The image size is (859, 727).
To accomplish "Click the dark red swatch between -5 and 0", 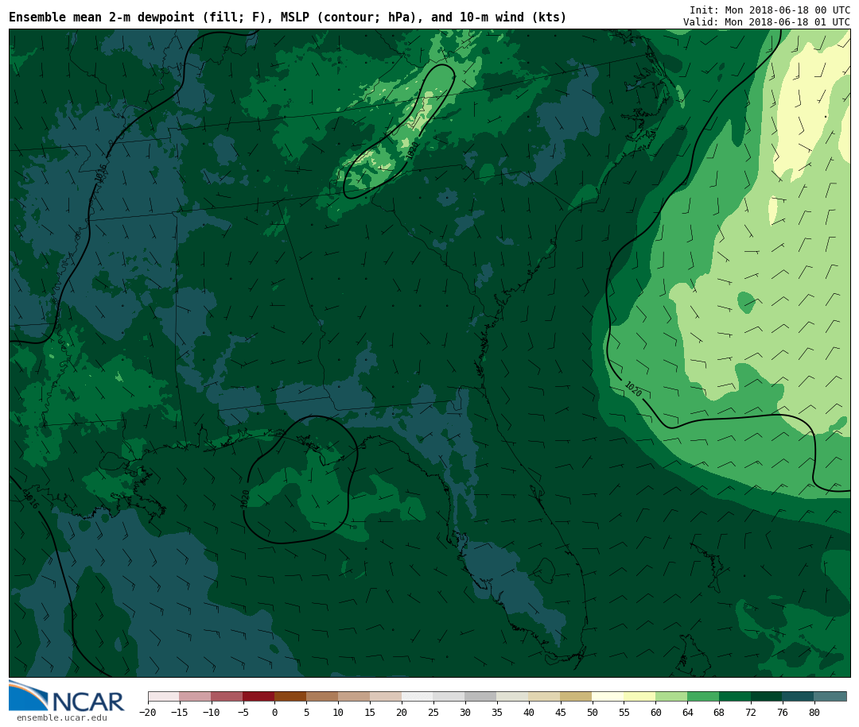I will point(258,697).
